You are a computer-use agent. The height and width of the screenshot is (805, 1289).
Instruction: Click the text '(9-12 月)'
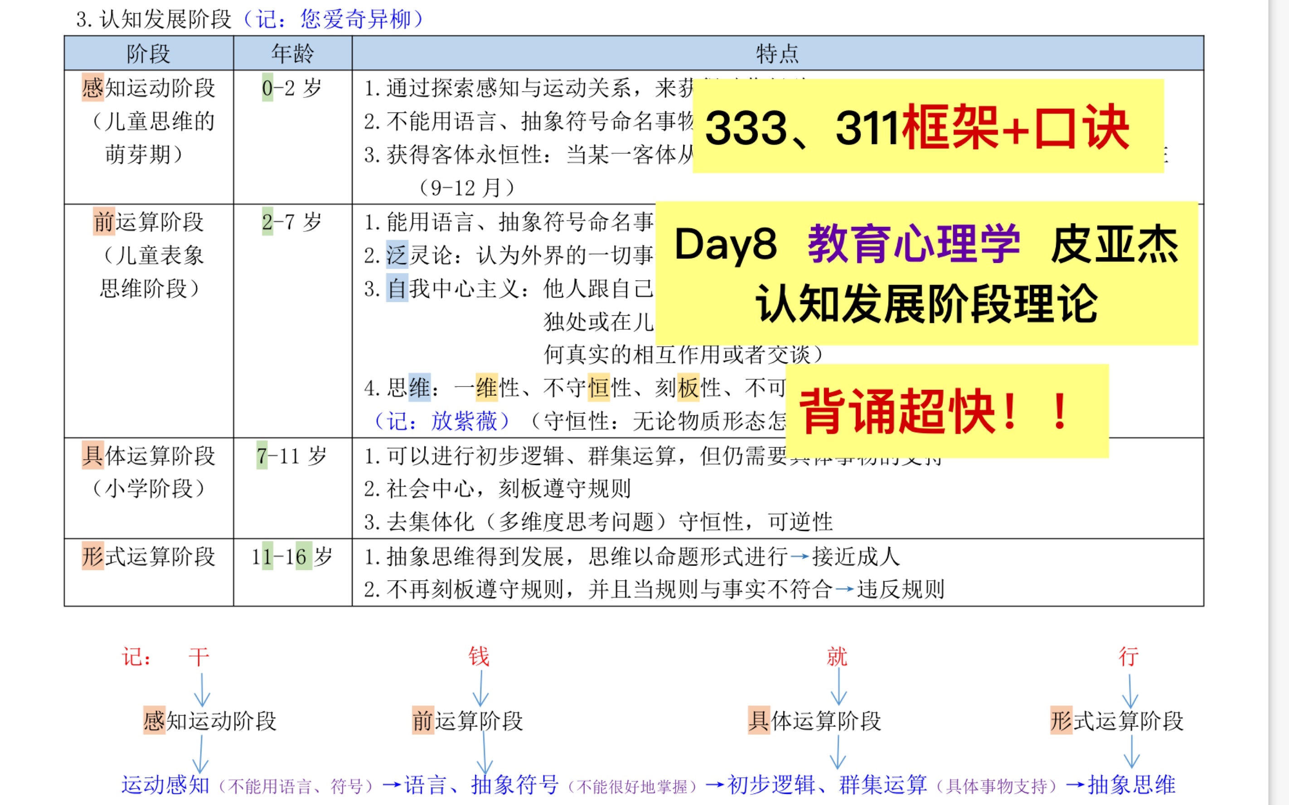click(x=467, y=188)
